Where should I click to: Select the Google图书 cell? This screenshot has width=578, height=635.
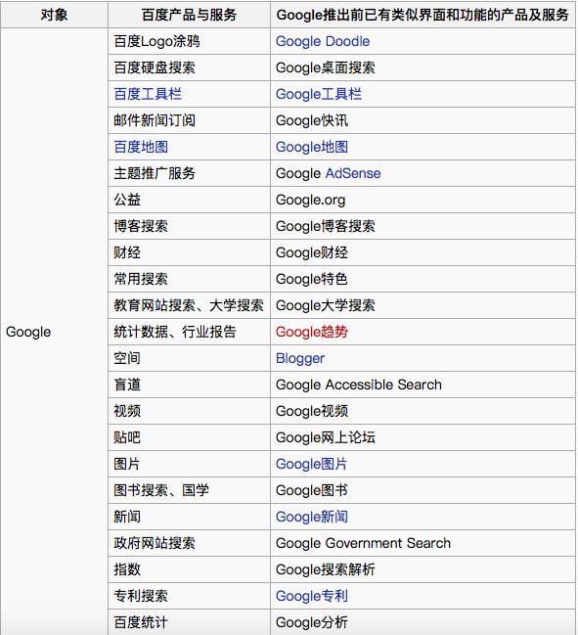422,490
